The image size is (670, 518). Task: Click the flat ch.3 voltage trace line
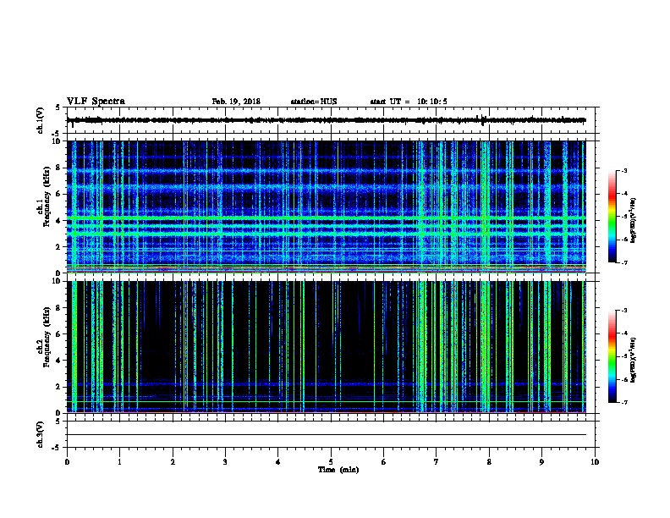[x=327, y=435]
